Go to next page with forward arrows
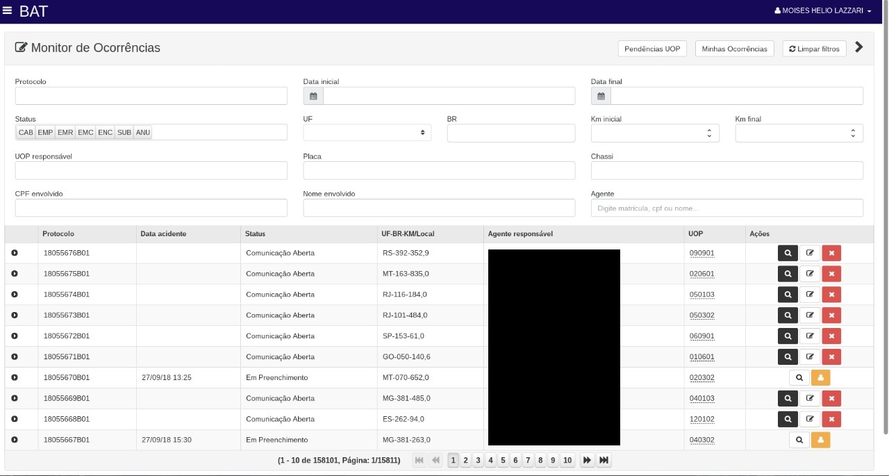Screen dimensions: 889x476 (587, 460)
